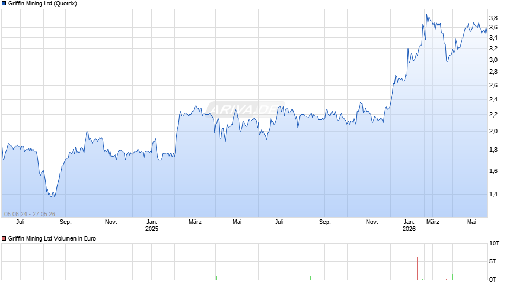Click the first 'März' label after Jan. 2025
The width and height of the screenshot is (510, 285).
tap(195, 222)
